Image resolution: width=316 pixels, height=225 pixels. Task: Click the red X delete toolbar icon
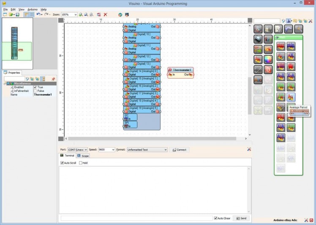[105, 14]
